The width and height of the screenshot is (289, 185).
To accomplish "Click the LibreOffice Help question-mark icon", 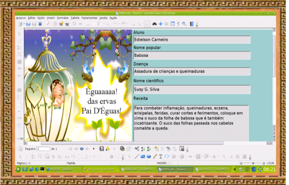I will [192, 24].
